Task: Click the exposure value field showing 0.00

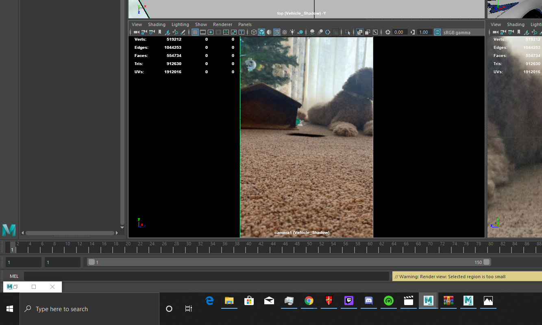Action: point(400,32)
